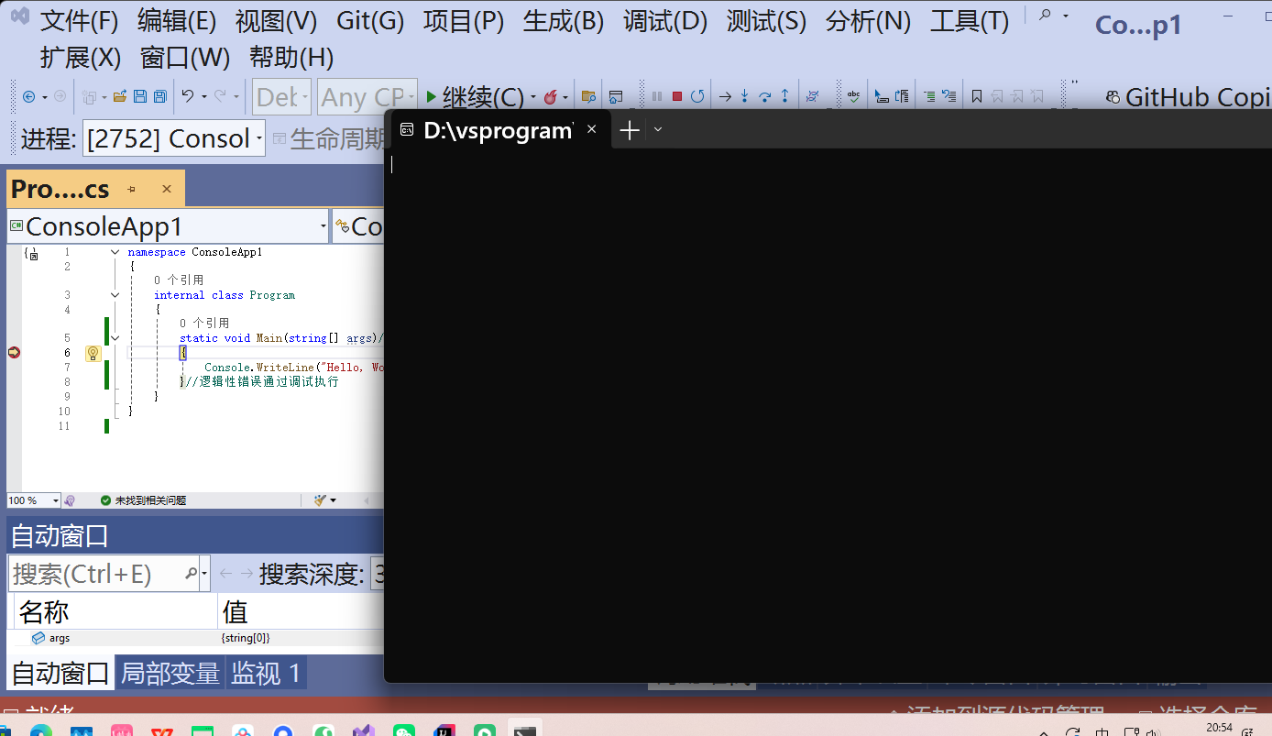Click the Step Into icon
Viewport: 1272px width, 736px height.
745,95
